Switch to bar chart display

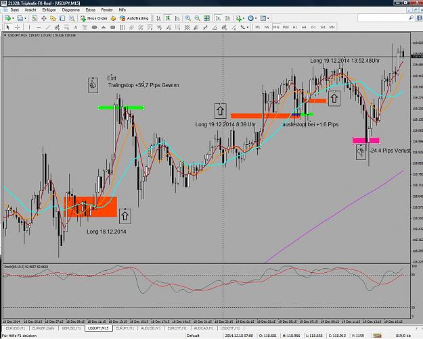click(158, 18)
